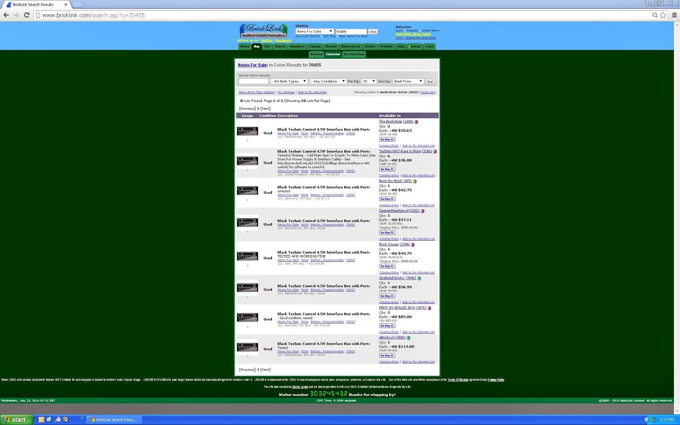680x425 pixels.
Task: Click Go Buy It for the AU $35.63 listing
Action: point(387,139)
